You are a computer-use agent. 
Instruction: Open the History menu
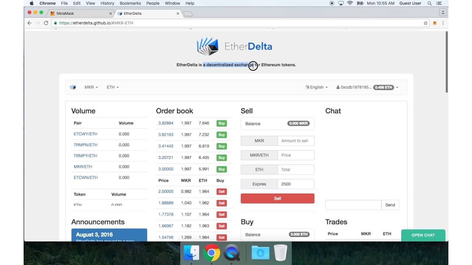click(x=107, y=3)
